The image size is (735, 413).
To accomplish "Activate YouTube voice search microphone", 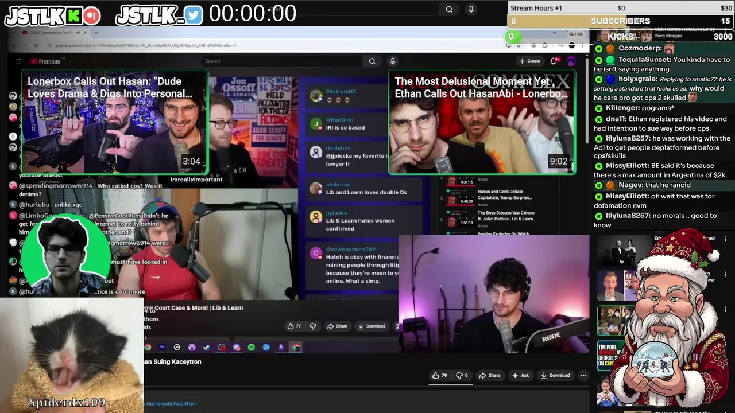I will 393,61.
